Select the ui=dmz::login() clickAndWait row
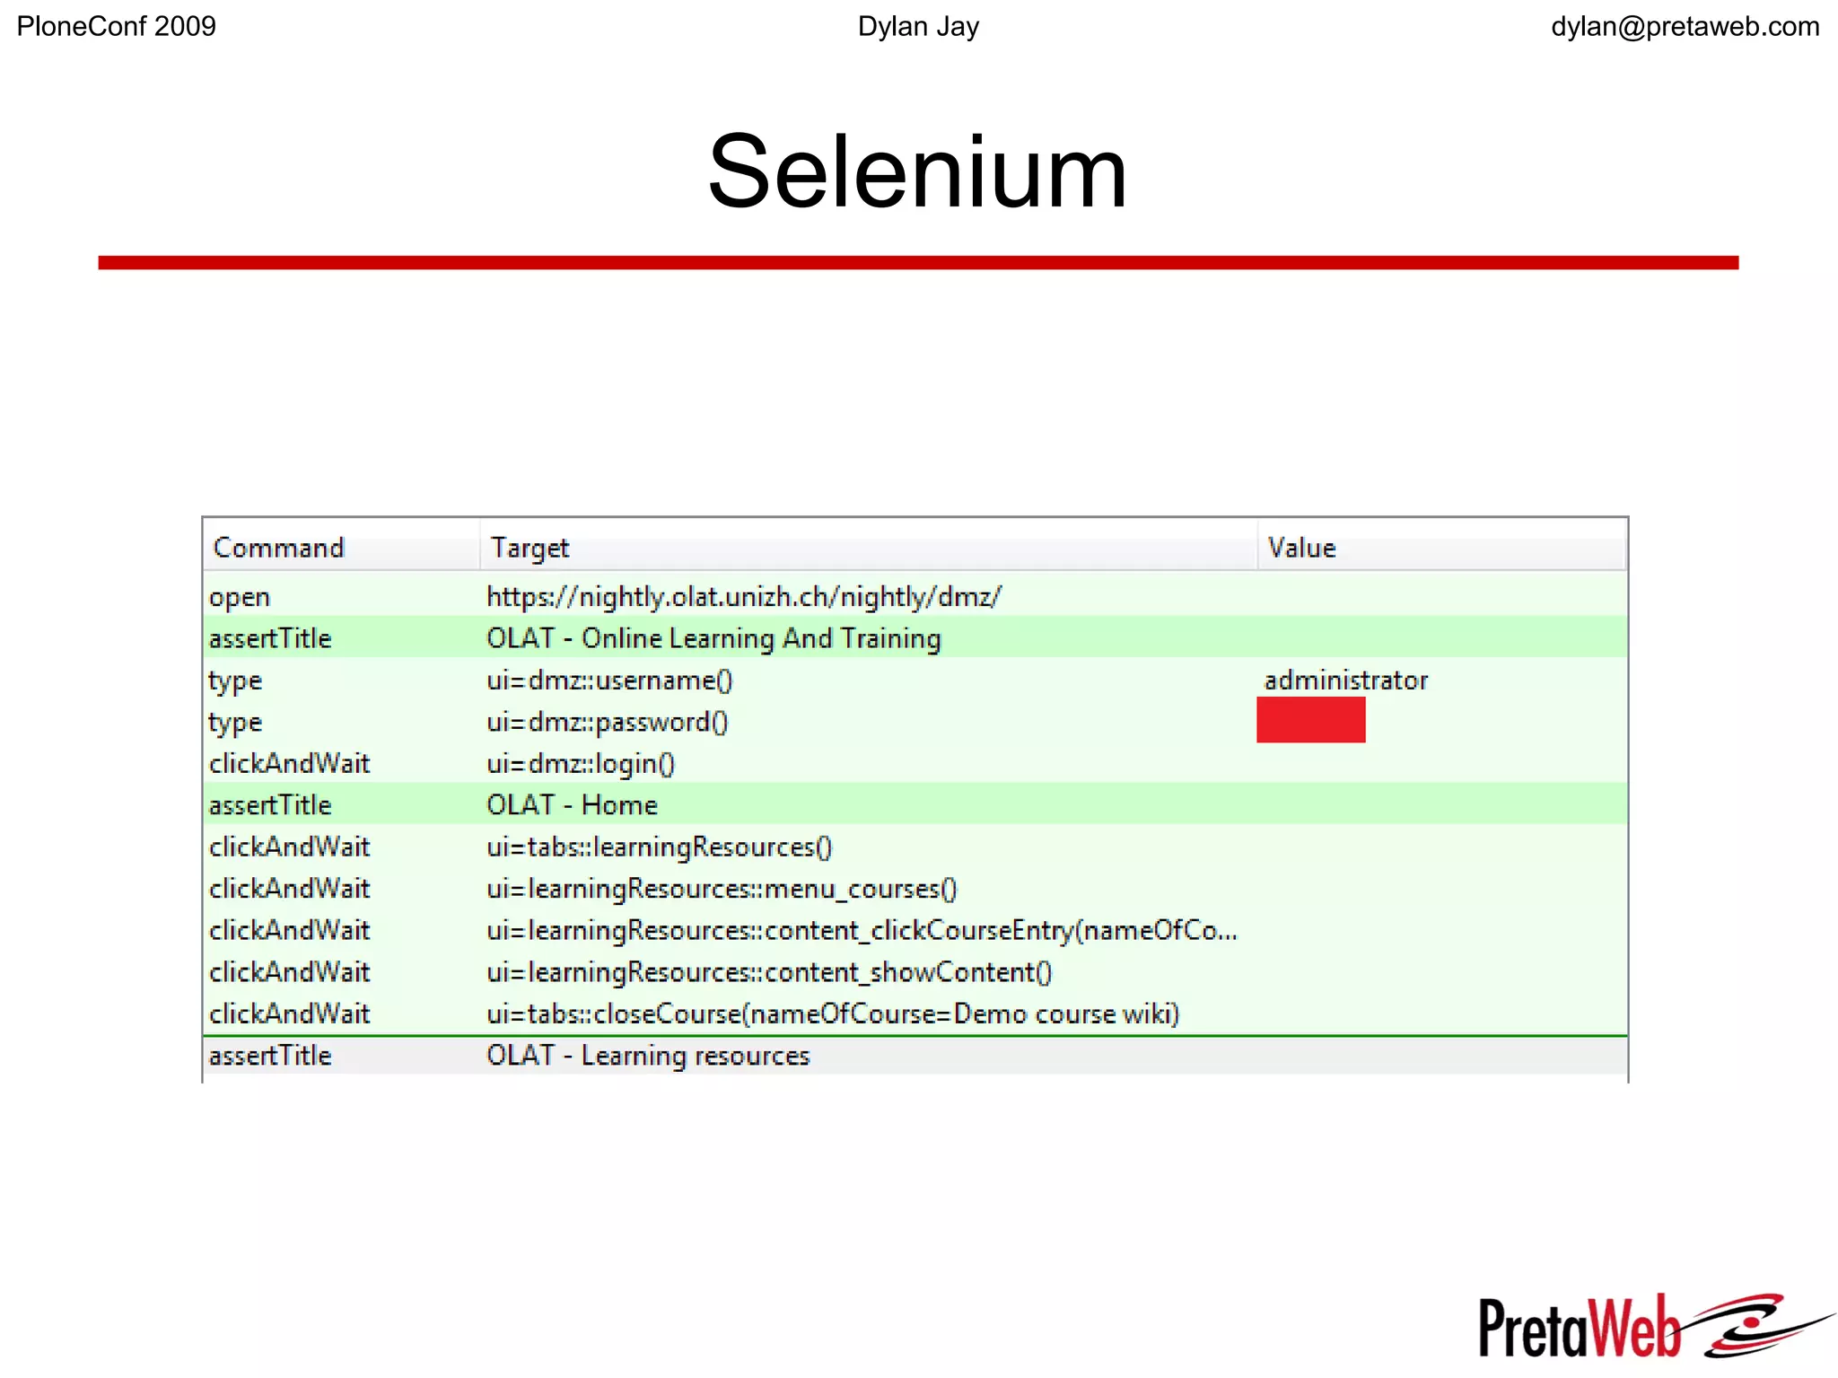This screenshot has height=1378, width=1838. (x=580, y=764)
